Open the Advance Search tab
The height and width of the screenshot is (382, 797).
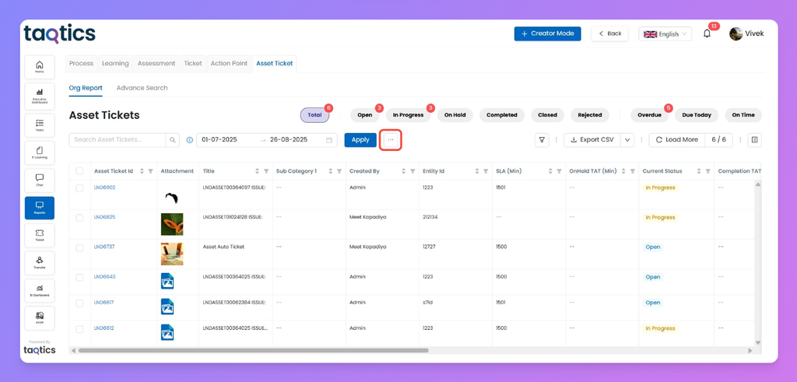142,88
